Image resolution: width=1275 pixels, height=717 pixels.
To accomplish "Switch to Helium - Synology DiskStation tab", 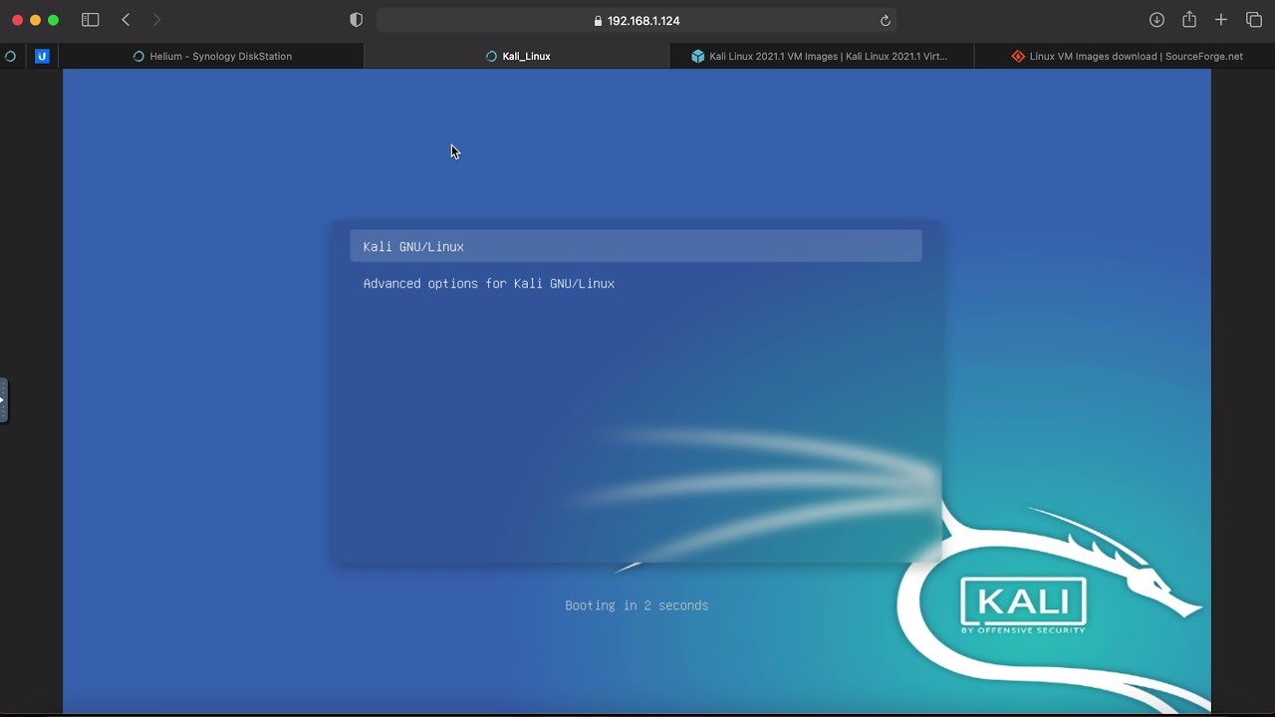I will click(212, 57).
